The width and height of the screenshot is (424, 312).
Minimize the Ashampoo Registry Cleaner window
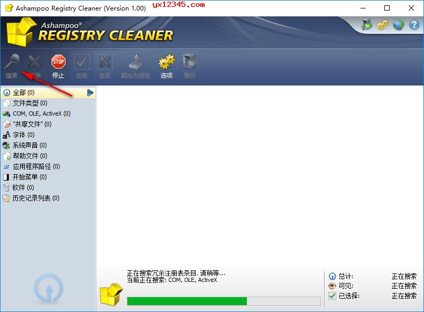363,8
